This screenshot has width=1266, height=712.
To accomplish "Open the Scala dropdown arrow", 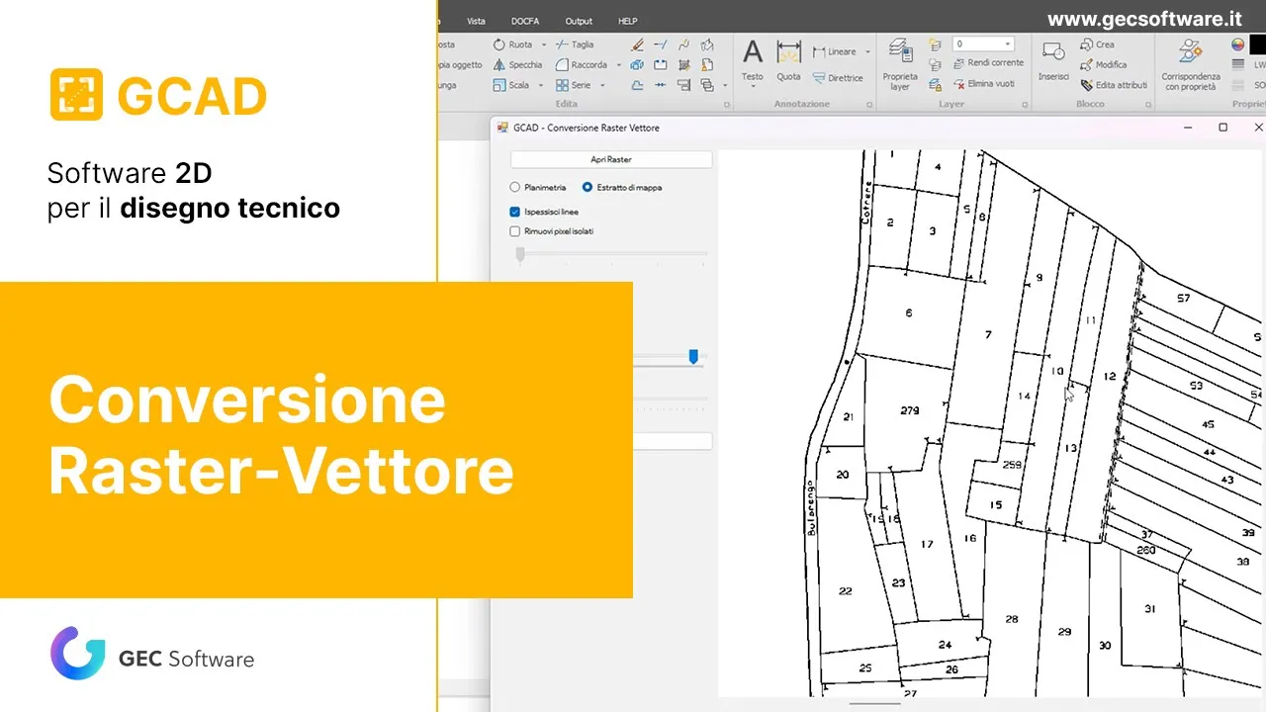I will coord(541,85).
